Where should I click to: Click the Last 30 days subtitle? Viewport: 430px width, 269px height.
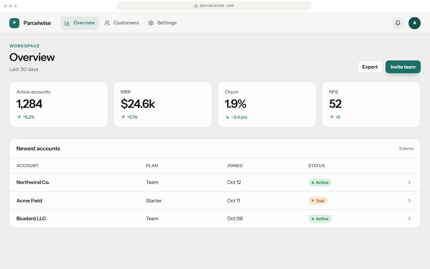24,69
